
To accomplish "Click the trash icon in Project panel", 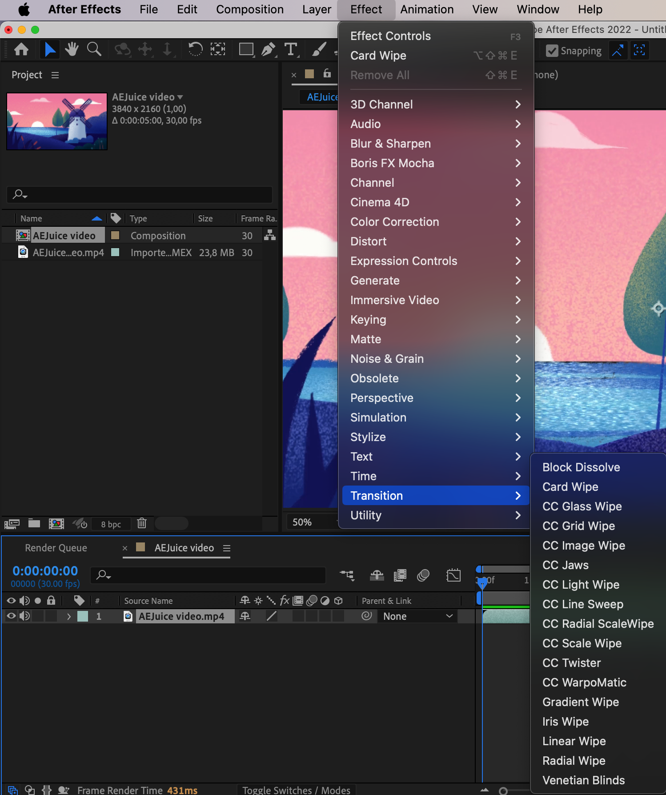I will pyautogui.click(x=142, y=523).
